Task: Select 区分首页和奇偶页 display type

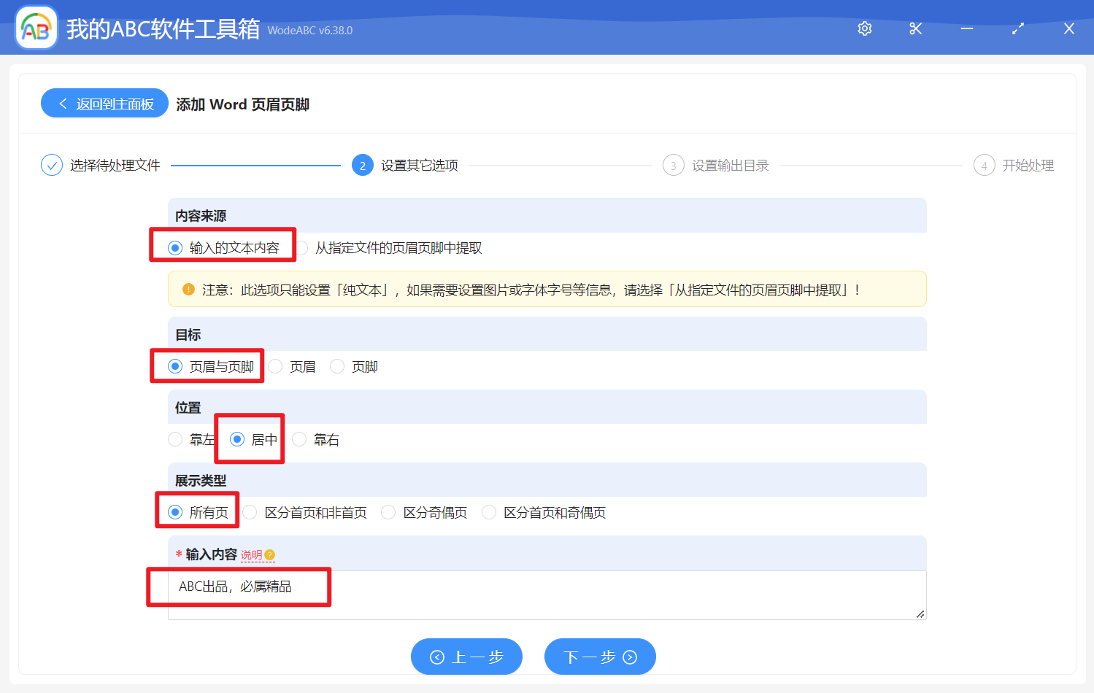Action: pos(489,513)
